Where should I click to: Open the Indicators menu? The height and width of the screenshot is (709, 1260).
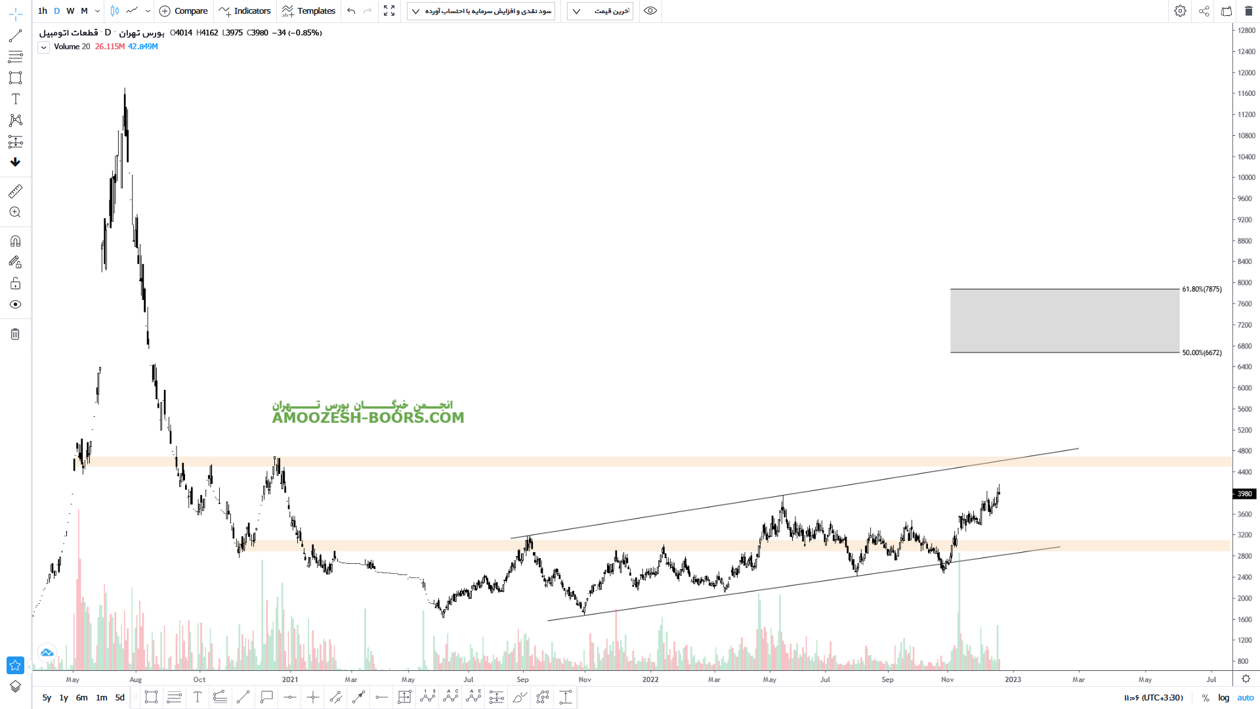coord(245,11)
